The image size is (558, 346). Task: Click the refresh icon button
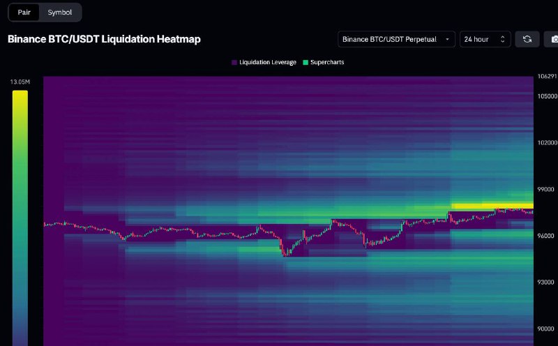[527, 39]
